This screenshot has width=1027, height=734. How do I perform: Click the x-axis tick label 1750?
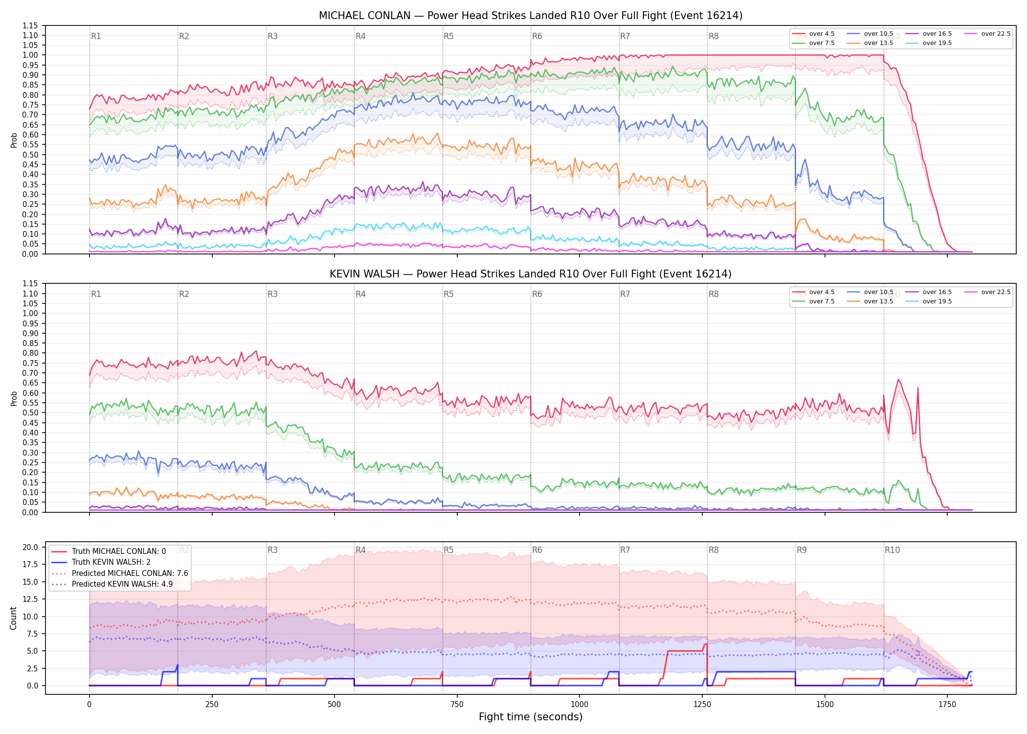pyautogui.click(x=947, y=705)
